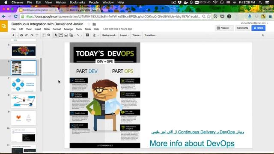
Task: Collapse the toolbar with double chevron
Action: [x=262, y=35]
